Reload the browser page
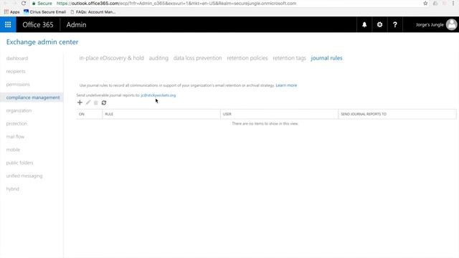This screenshot has width=459, height=258. (x=24, y=3)
